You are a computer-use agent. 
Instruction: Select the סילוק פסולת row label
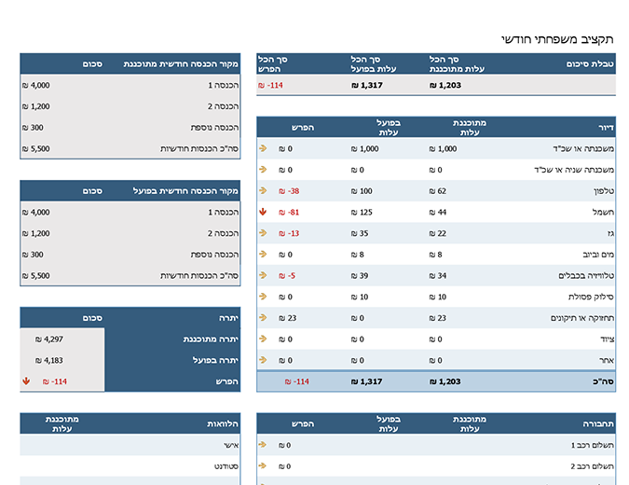(591, 297)
